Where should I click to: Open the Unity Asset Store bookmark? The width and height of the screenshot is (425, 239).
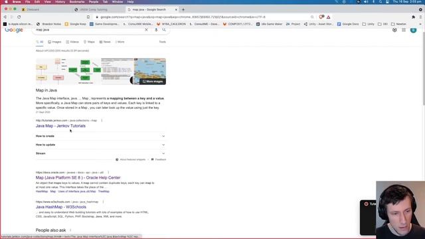[x=318, y=24]
